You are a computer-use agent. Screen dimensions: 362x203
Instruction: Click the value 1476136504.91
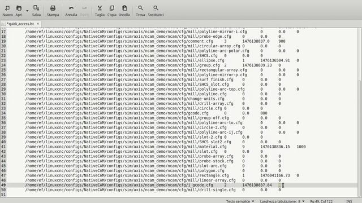click(x=275, y=60)
